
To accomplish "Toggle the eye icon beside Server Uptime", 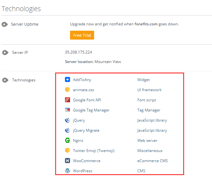I will click(x=5, y=24).
